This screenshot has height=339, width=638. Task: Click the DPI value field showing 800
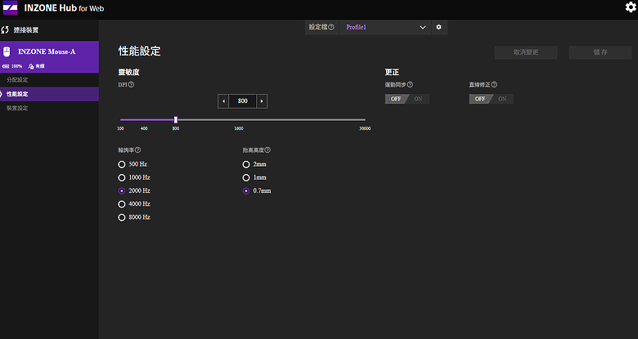coord(242,101)
